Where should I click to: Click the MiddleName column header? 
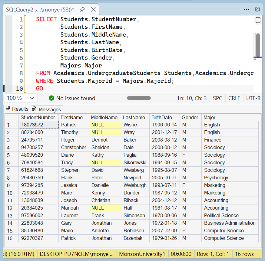105,117
